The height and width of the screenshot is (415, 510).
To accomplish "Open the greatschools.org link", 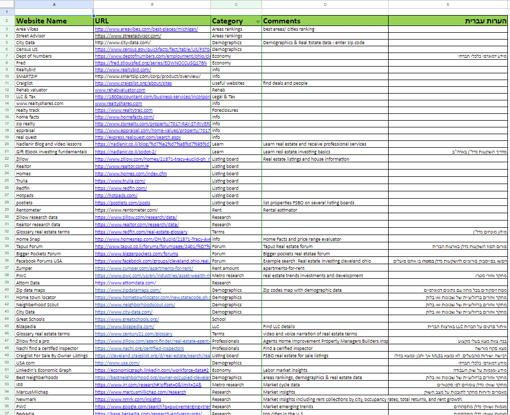I will click(x=127, y=319).
